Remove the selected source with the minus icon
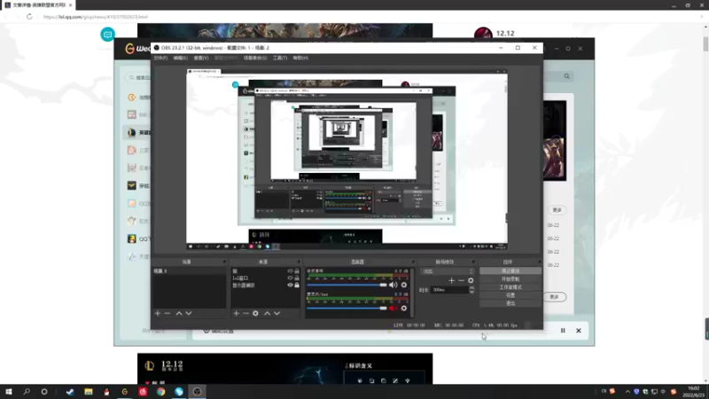Image resolution: width=709 pixels, height=399 pixels. coord(245,313)
